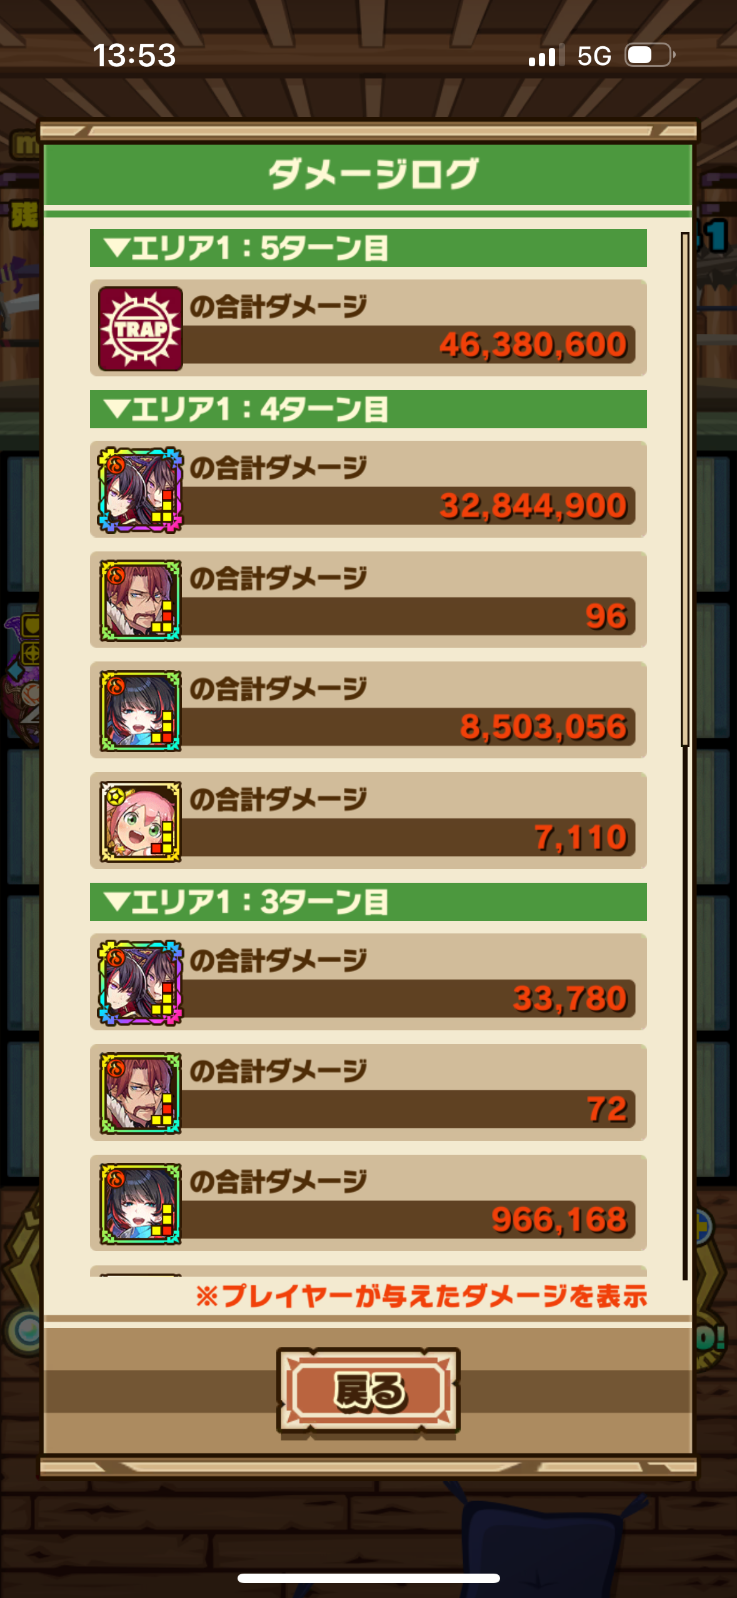Collapse the エリア1：4ターン目 section
This screenshot has height=1598, width=737.
368,409
